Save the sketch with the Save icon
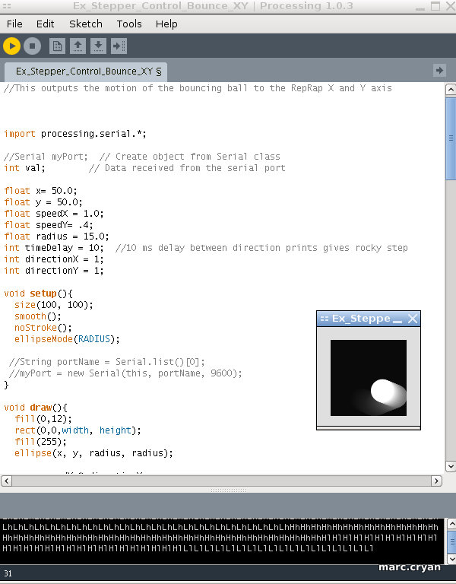Viewport: 456px width, 584px height. tap(98, 46)
